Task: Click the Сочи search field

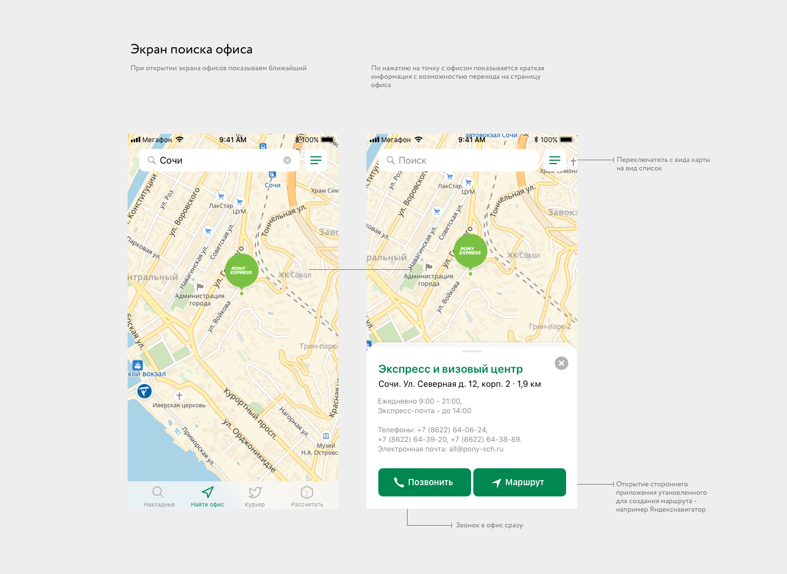Action: [x=219, y=160]
